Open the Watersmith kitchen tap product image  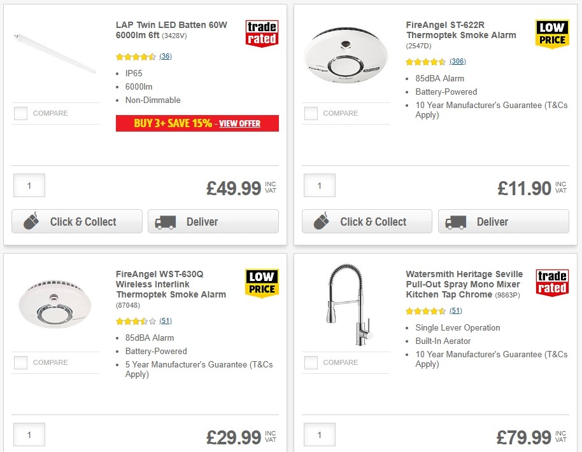(x=346, y=304)
